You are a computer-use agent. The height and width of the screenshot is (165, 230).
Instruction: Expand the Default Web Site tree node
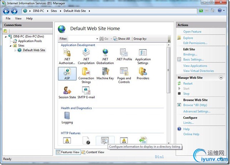(x=15, y=50)
